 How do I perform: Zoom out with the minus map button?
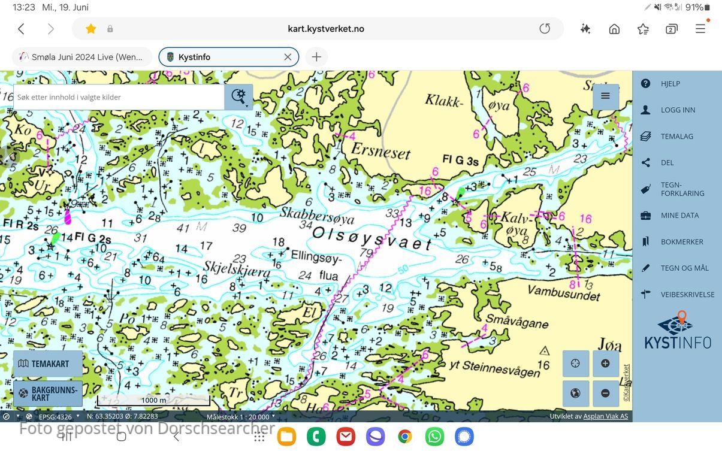605,394
